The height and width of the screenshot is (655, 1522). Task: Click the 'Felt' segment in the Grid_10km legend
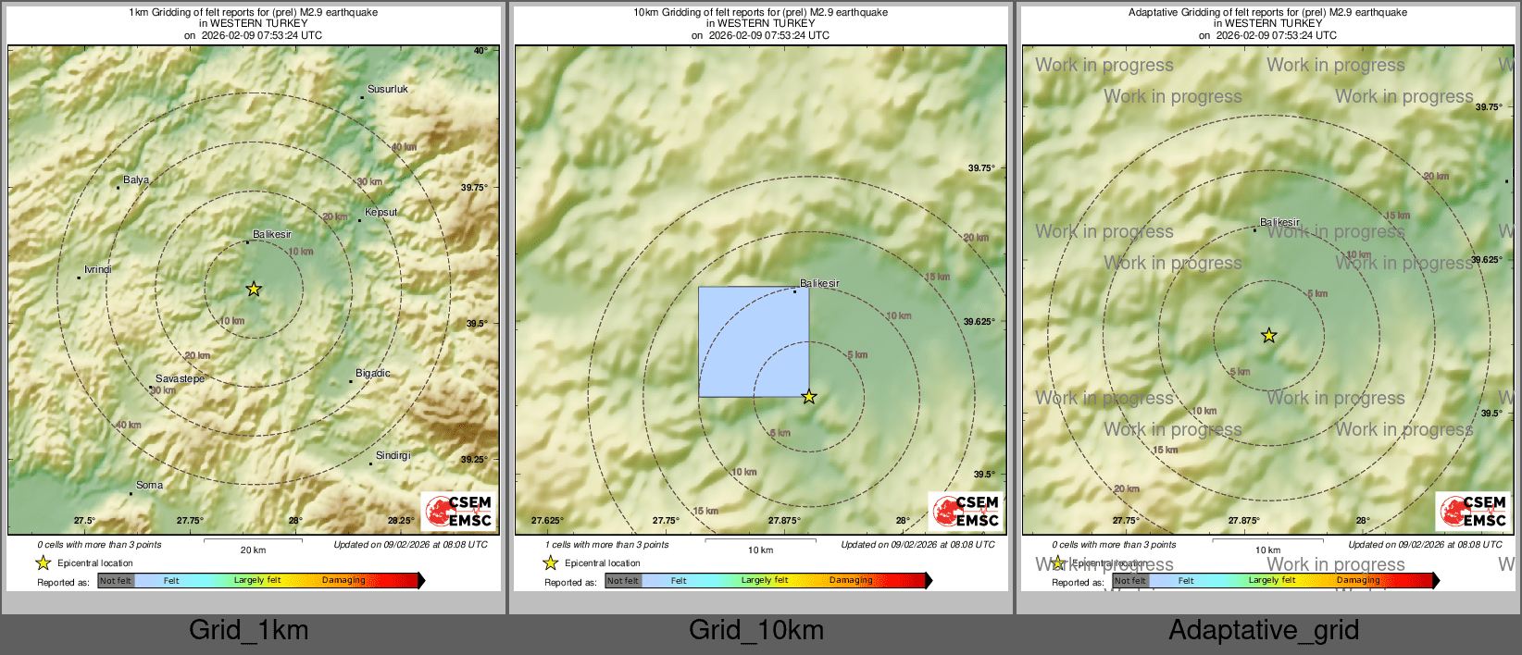point(679,581)
